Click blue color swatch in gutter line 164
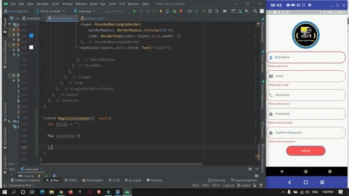Viewport: 349px width, 196px height. [32, 35]
